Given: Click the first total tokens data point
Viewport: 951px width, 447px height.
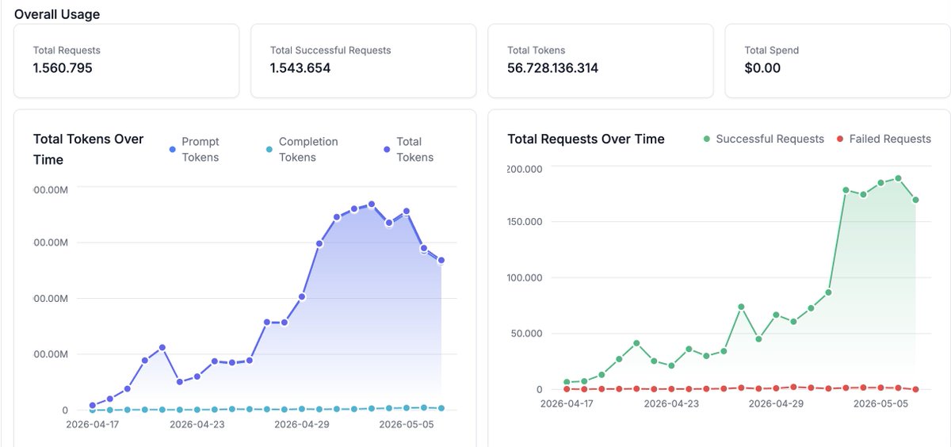Looking at the screenshot, I should [x=93, y=405].
